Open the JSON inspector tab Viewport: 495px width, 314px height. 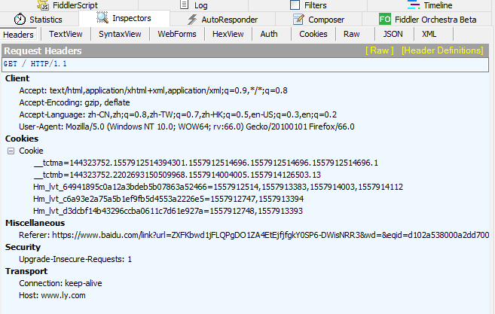(393, 34)
